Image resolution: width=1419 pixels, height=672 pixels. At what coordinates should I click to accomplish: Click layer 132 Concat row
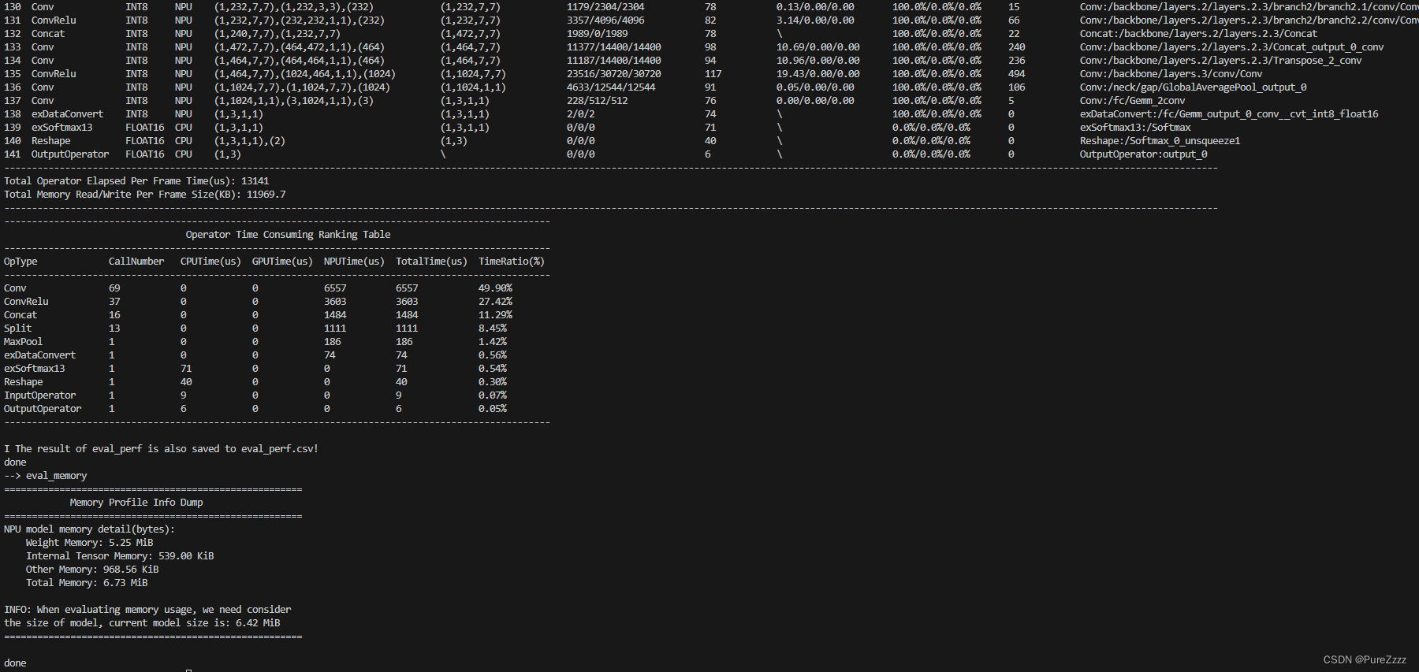coord(661,33)
